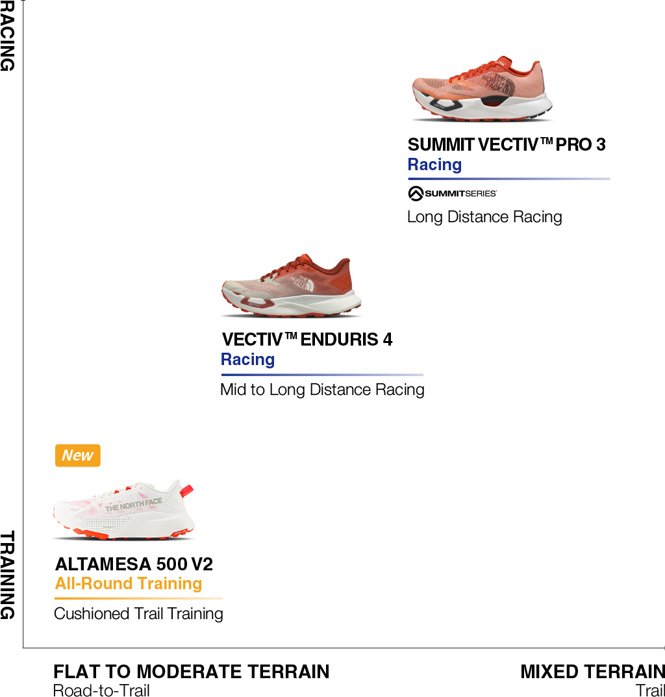Click Racing label under Summit Vectiv Pro 3

pyautogui.click(x=434, y=165)
